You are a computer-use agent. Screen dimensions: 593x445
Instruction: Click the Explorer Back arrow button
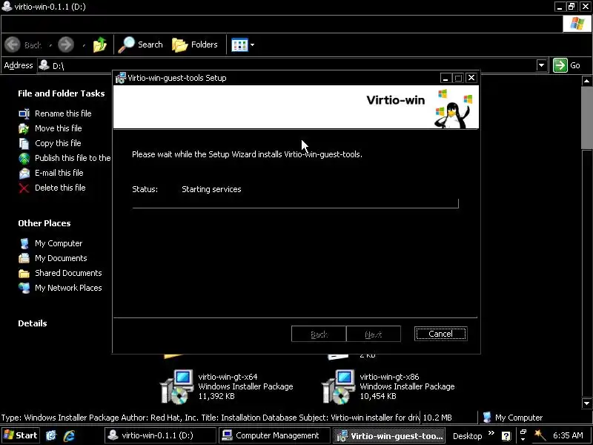click(13, 44)
